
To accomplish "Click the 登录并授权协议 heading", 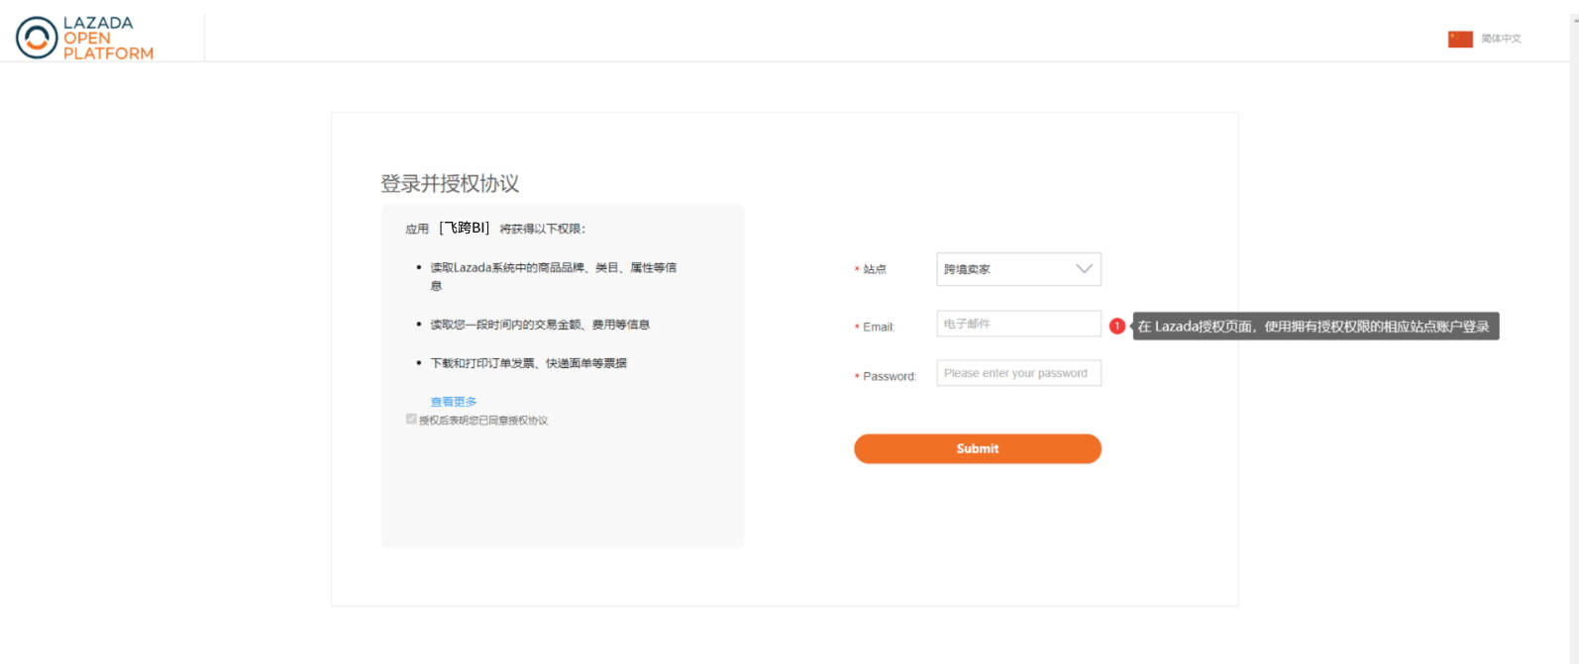I will [x=450, y=184].
